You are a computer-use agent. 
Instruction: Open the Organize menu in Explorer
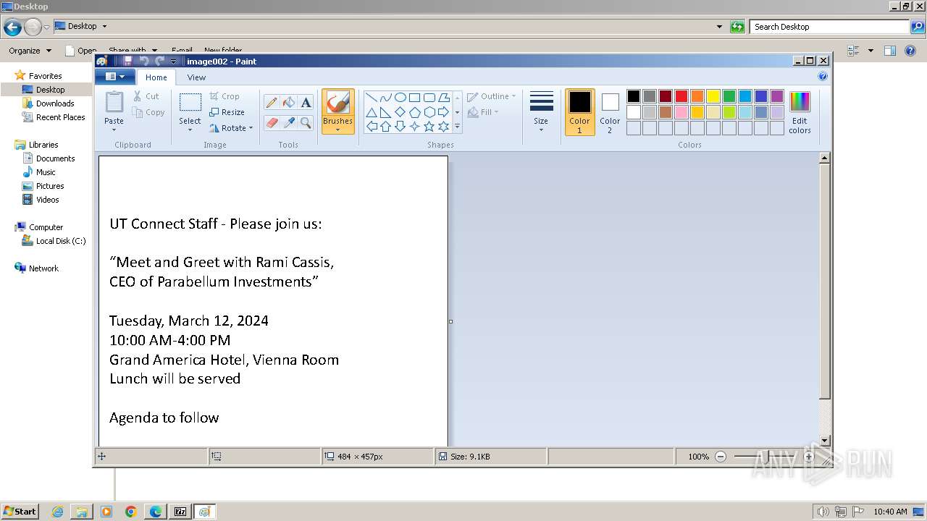coord(30,51)
